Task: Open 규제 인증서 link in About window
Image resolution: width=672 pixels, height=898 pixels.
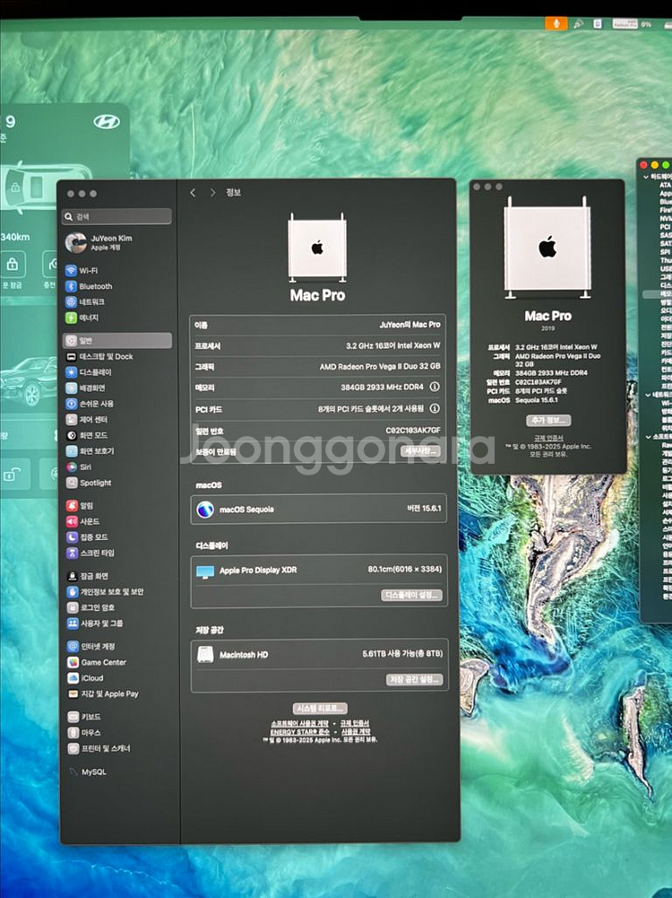Action: click(547, 438)
